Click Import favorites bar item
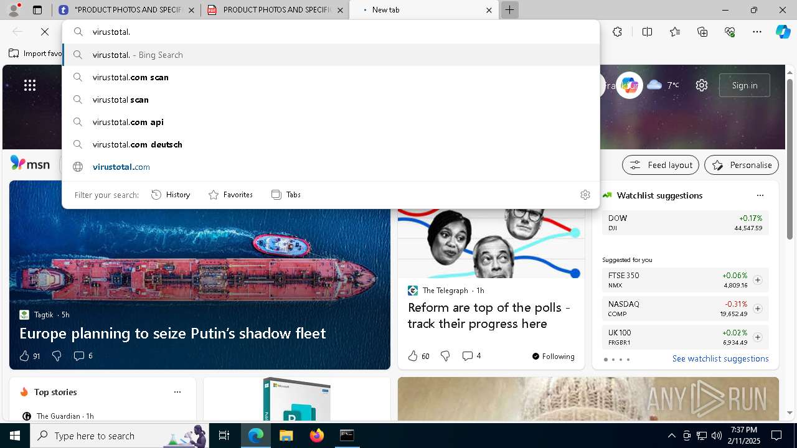 (x=36, y=54)
